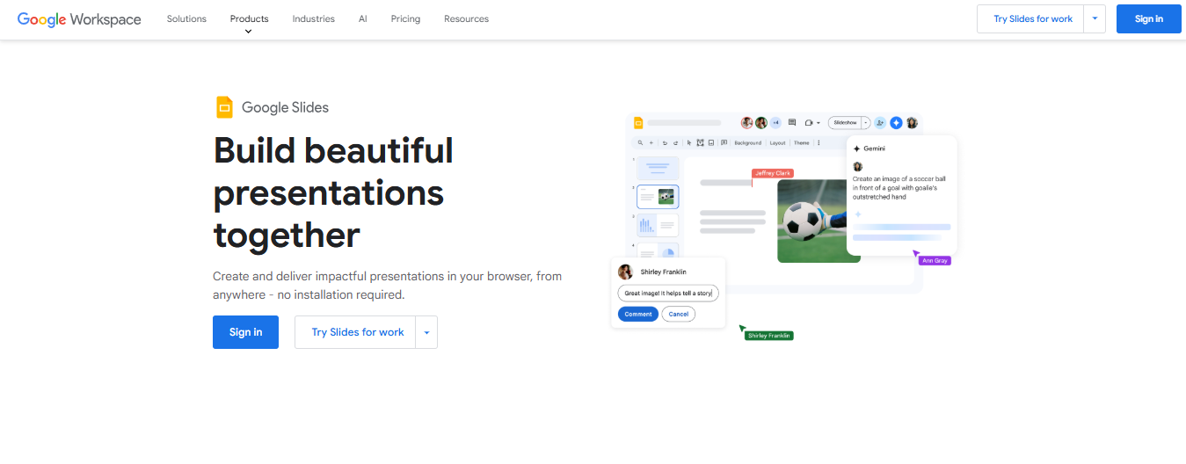Viewport: 1186px width, 464px height.
Task: Select soccer ball slide thumbnail in filmstrip
Action: 658,197
